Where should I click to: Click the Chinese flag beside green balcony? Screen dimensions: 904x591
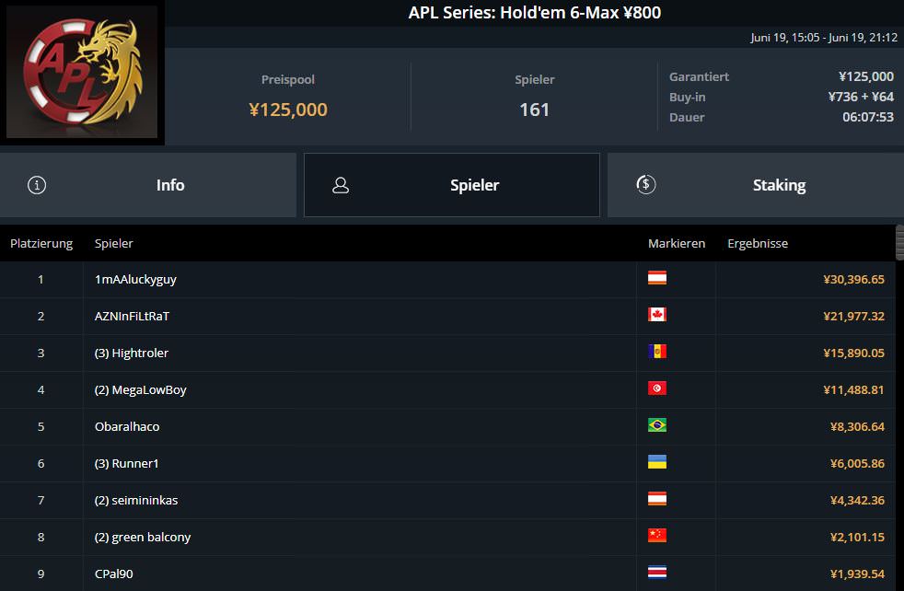pyautogui.click(x=657, y=537)
